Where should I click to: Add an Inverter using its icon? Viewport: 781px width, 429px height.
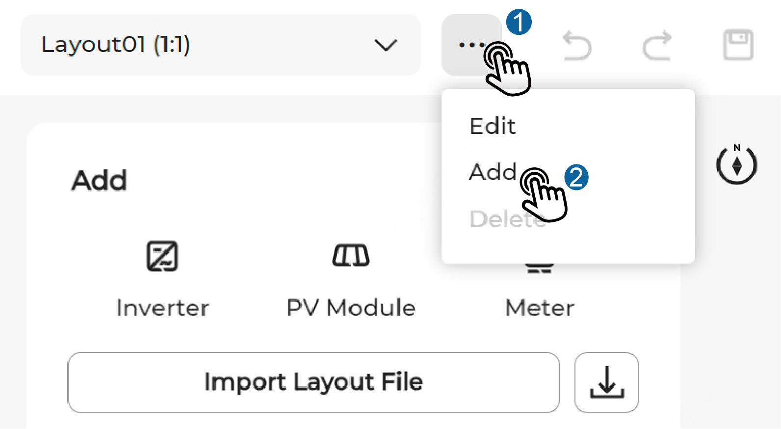pyautogui.click(x=162, y=256)
